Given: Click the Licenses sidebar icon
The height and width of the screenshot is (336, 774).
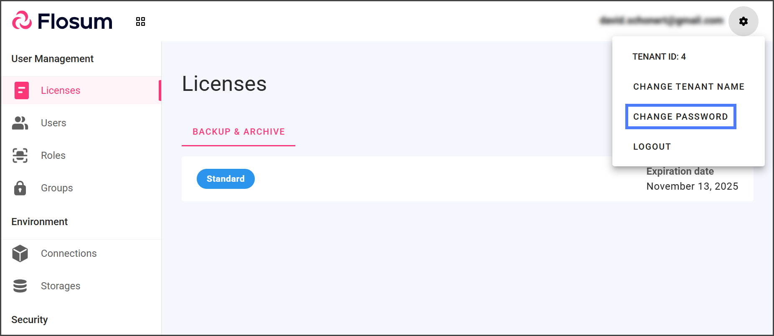Looking at the screenshot, I should tap(22, 90).
